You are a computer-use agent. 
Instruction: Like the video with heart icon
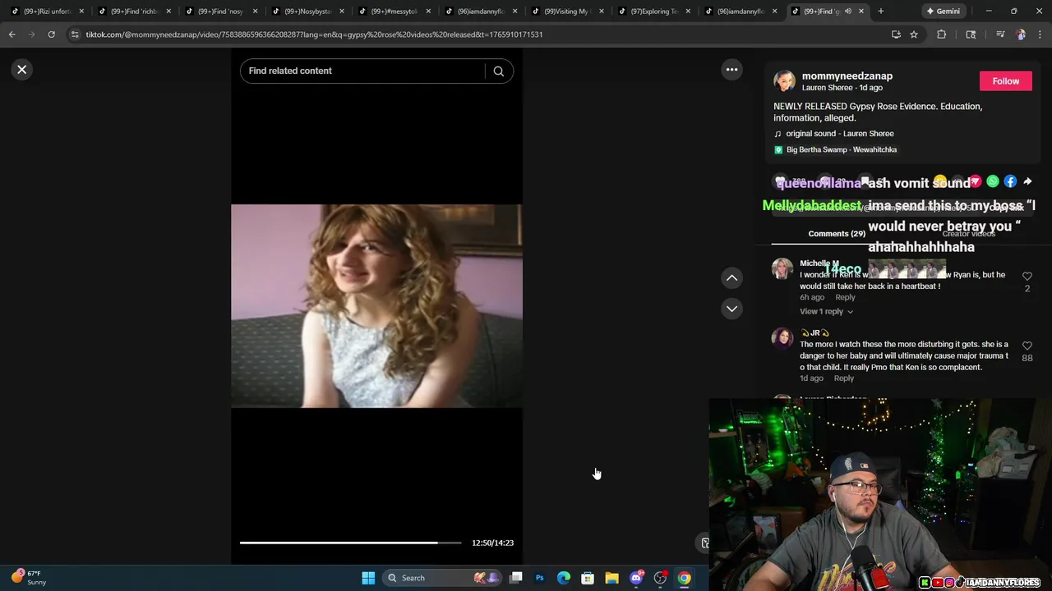pyautogui.click(x=781, y=182)
